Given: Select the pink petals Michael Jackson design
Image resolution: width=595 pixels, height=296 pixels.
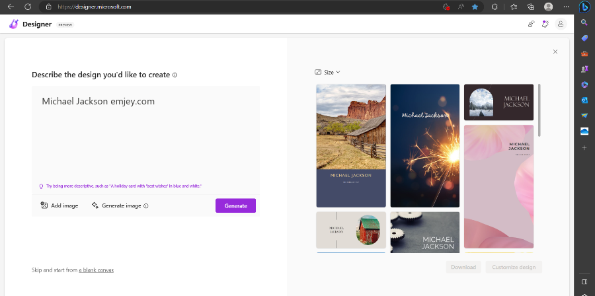Looking at the screenshot, I should [498, 186].
